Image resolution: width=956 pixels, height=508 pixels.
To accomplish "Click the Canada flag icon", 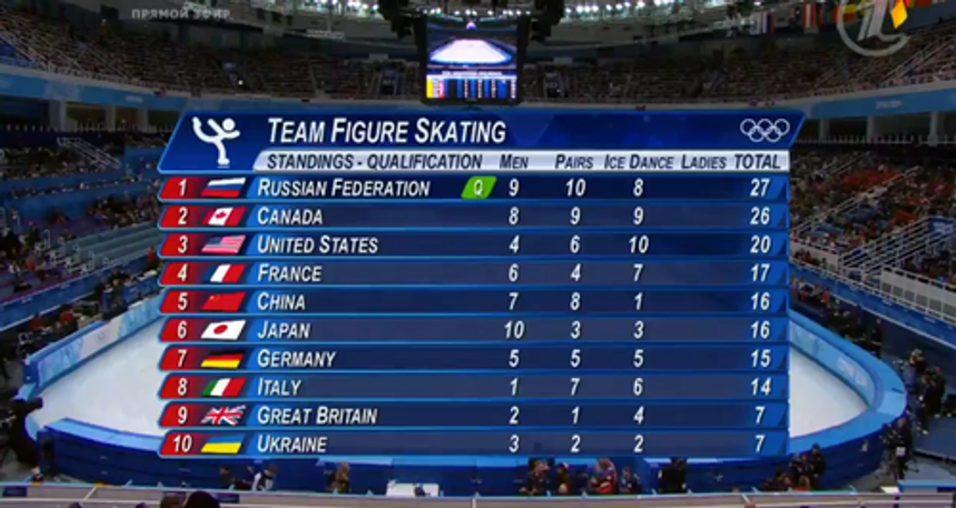I will 223,216.
